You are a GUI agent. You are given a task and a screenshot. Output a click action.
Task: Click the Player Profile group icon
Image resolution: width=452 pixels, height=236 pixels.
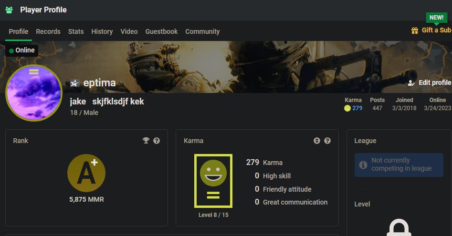tap(9, 10)
